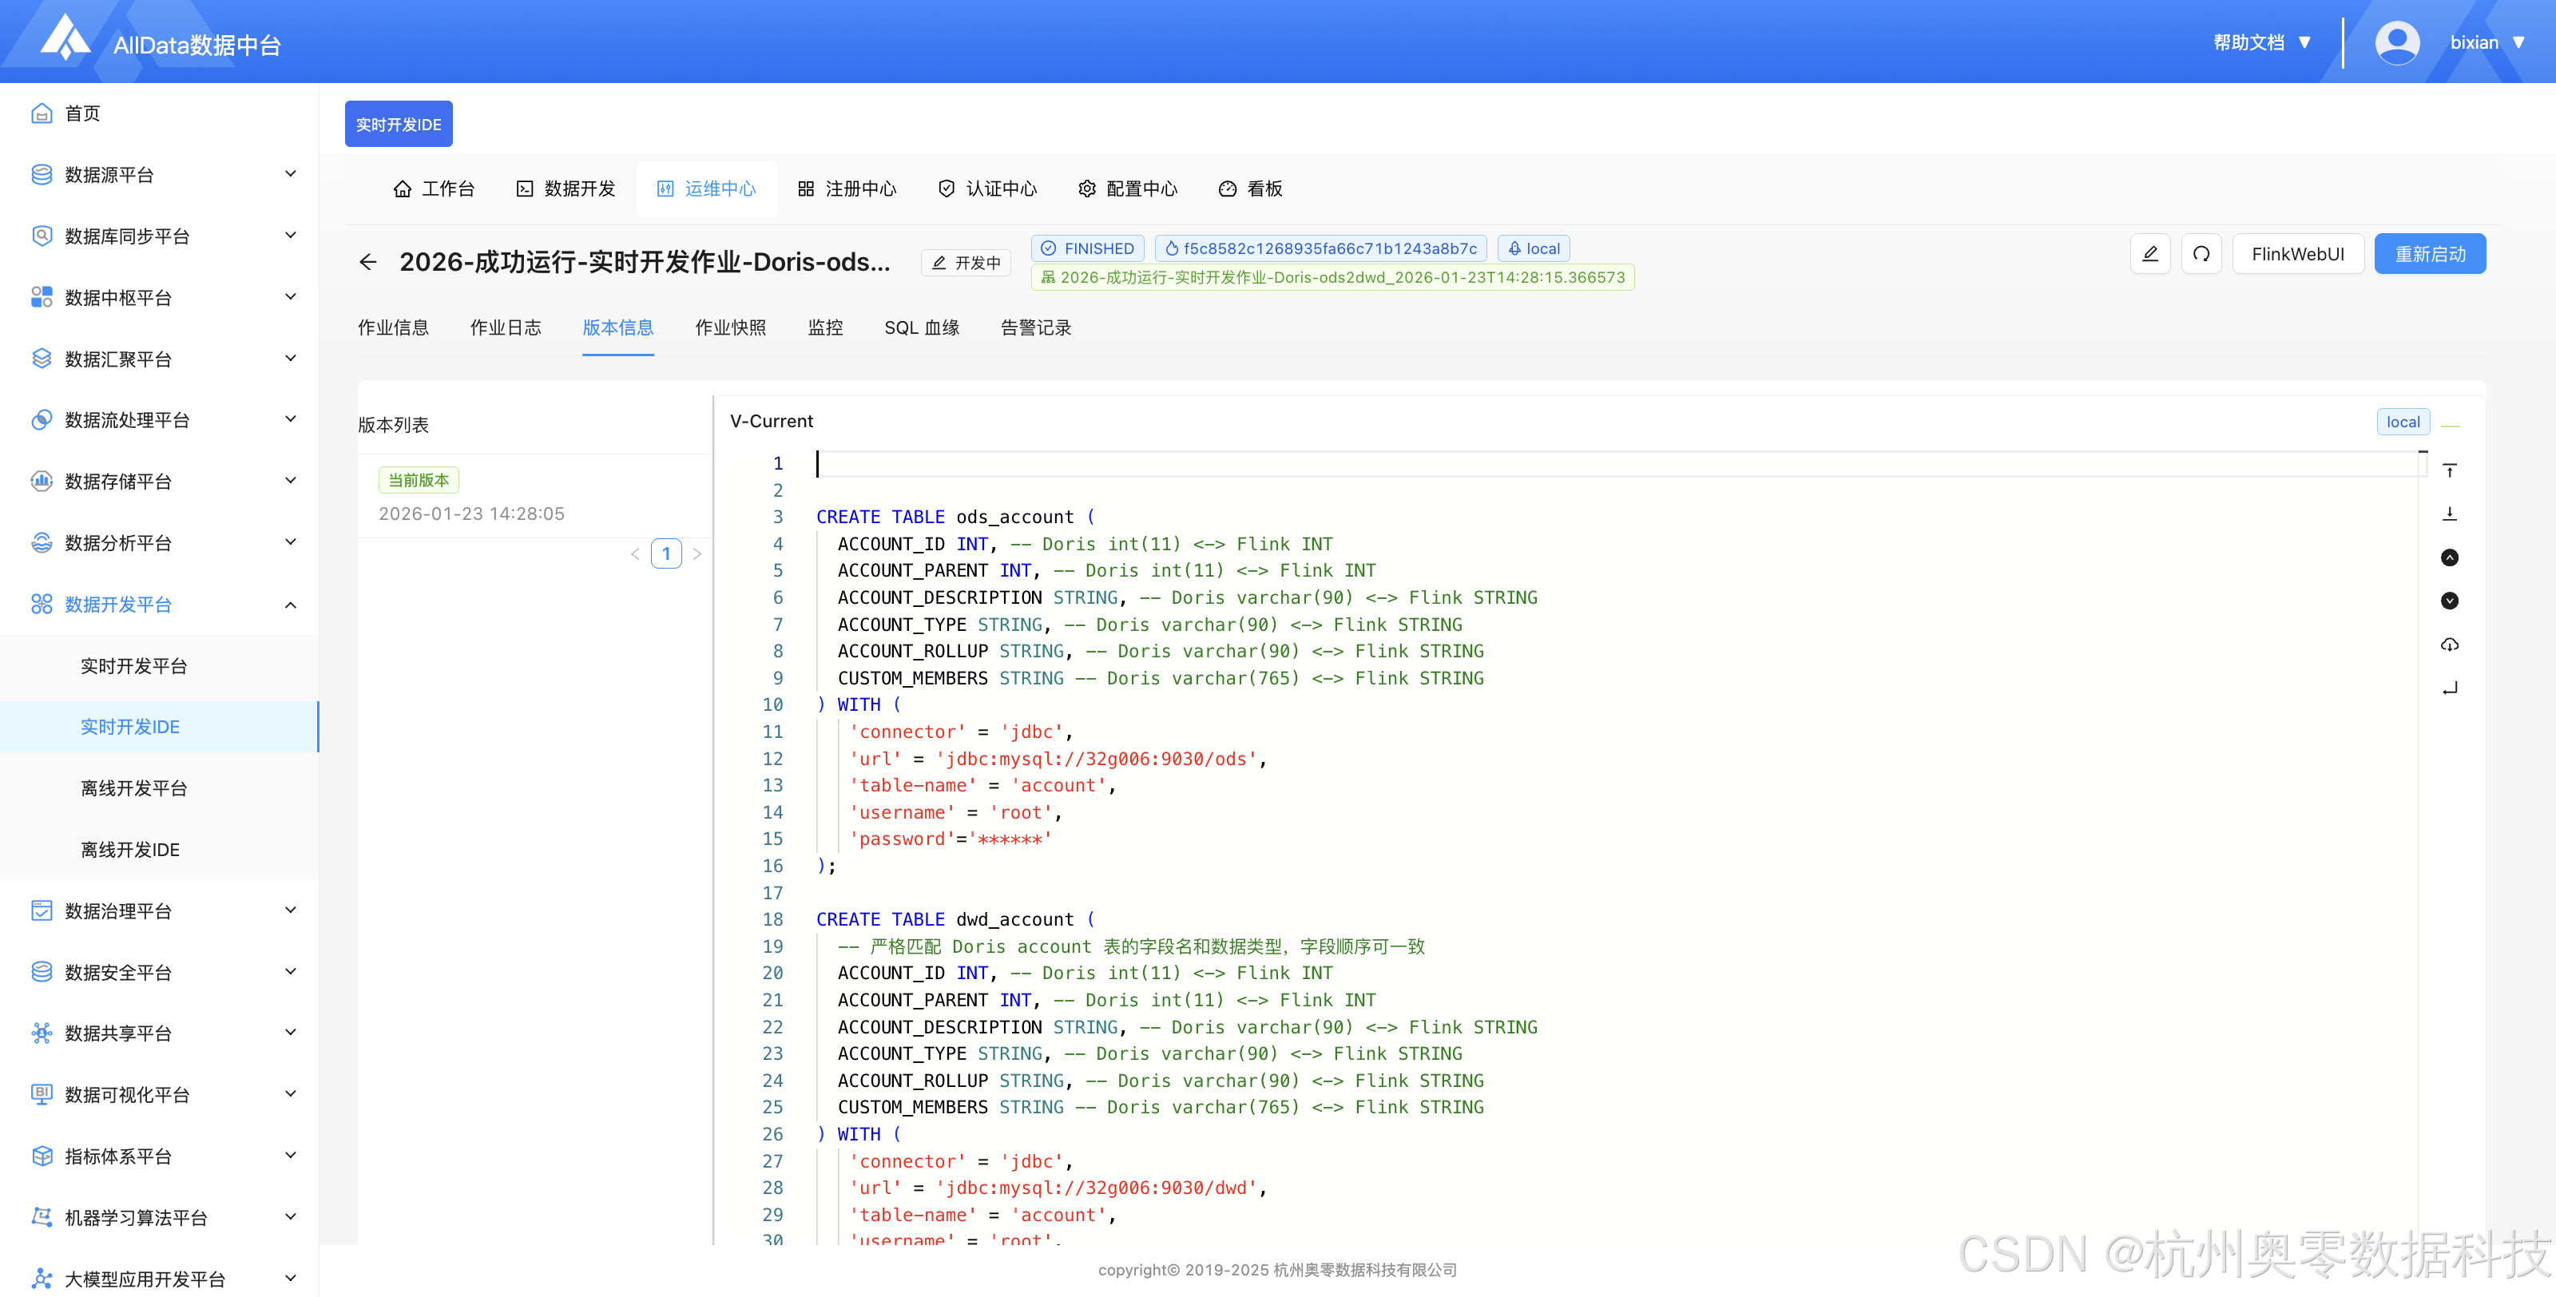This screenshot has height=1297, width=2556.
Task: Click the cloud download icon beside editor
Action: coord(2449,644)
